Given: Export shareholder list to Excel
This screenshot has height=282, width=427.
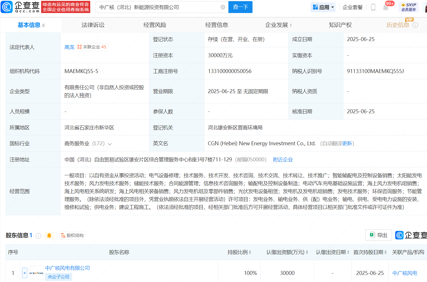Looking at the screenshot, I should (378, 235).
